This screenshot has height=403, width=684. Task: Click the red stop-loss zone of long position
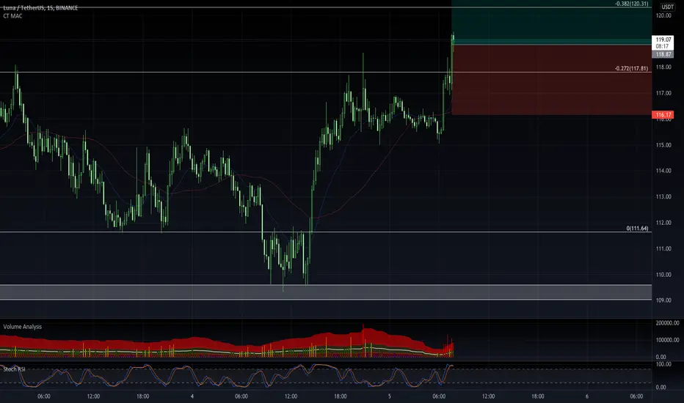551,80
